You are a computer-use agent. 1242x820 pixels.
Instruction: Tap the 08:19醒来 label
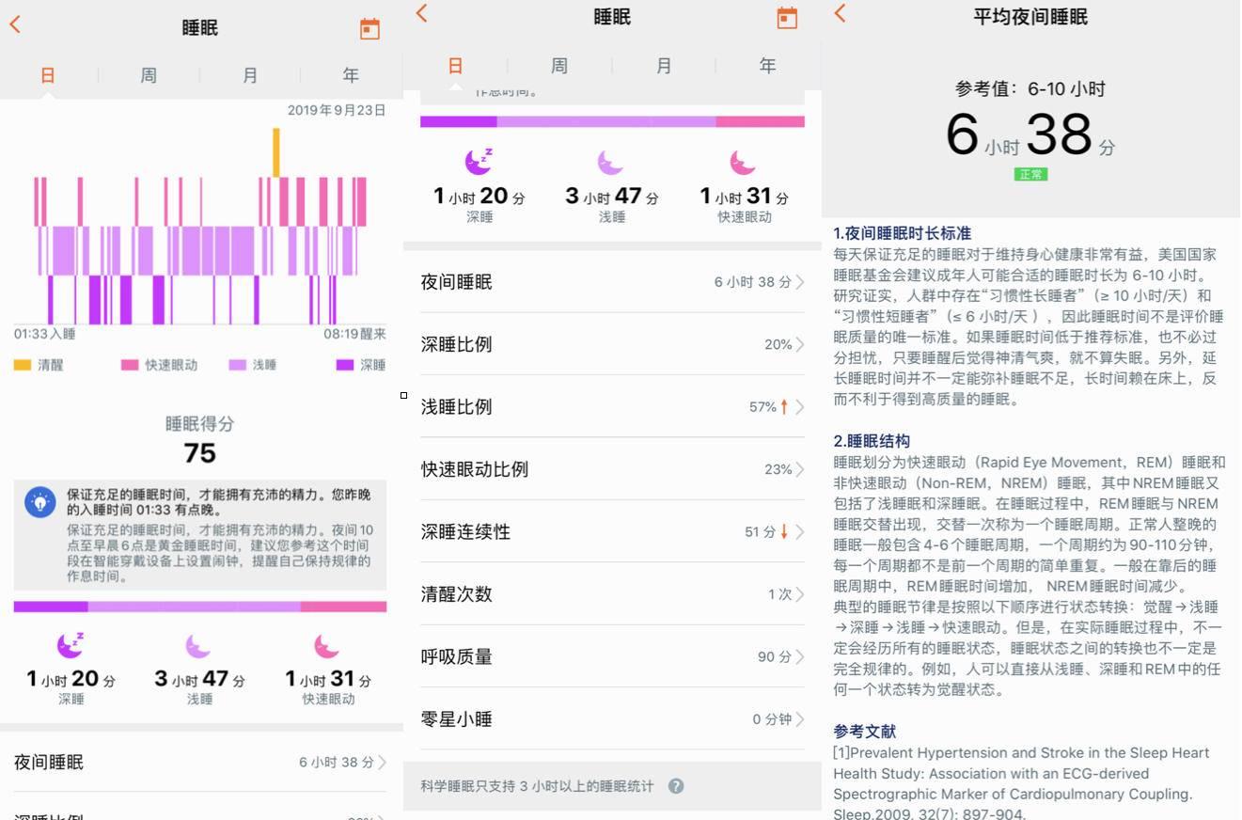pyautogui.click(x=355, y=334)
